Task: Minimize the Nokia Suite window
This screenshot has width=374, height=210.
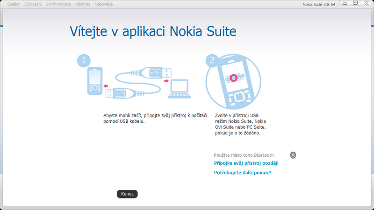Action: [x=345, y=3]
